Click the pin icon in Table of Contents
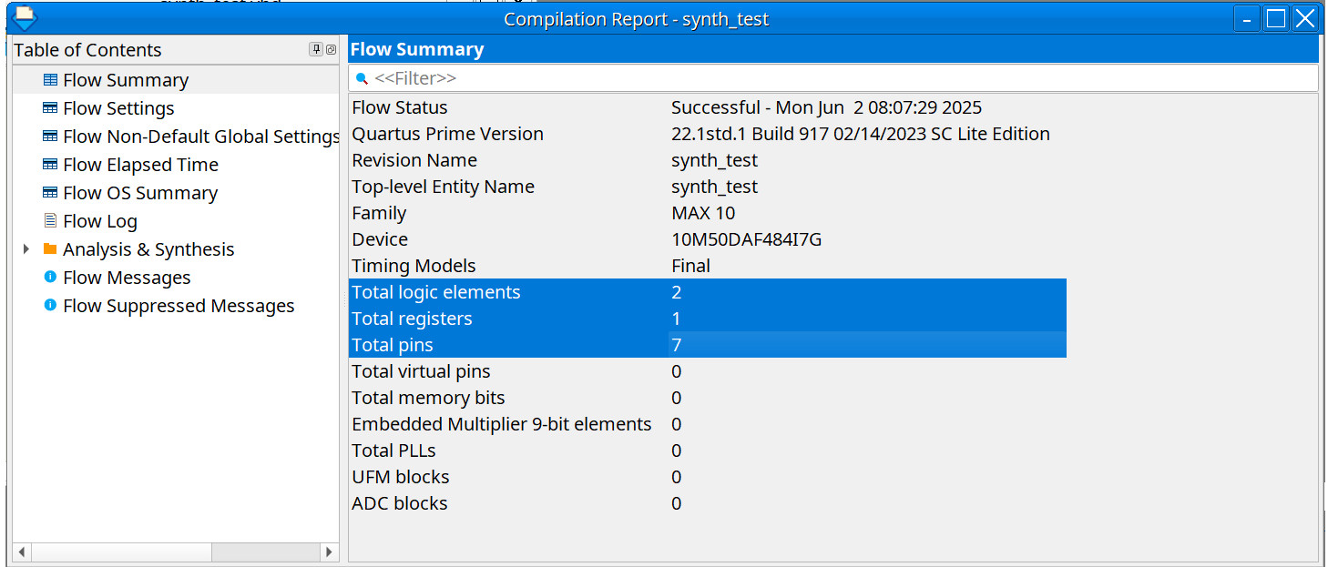This screenshot has height=567, width=1328. (x=315, y=50)
